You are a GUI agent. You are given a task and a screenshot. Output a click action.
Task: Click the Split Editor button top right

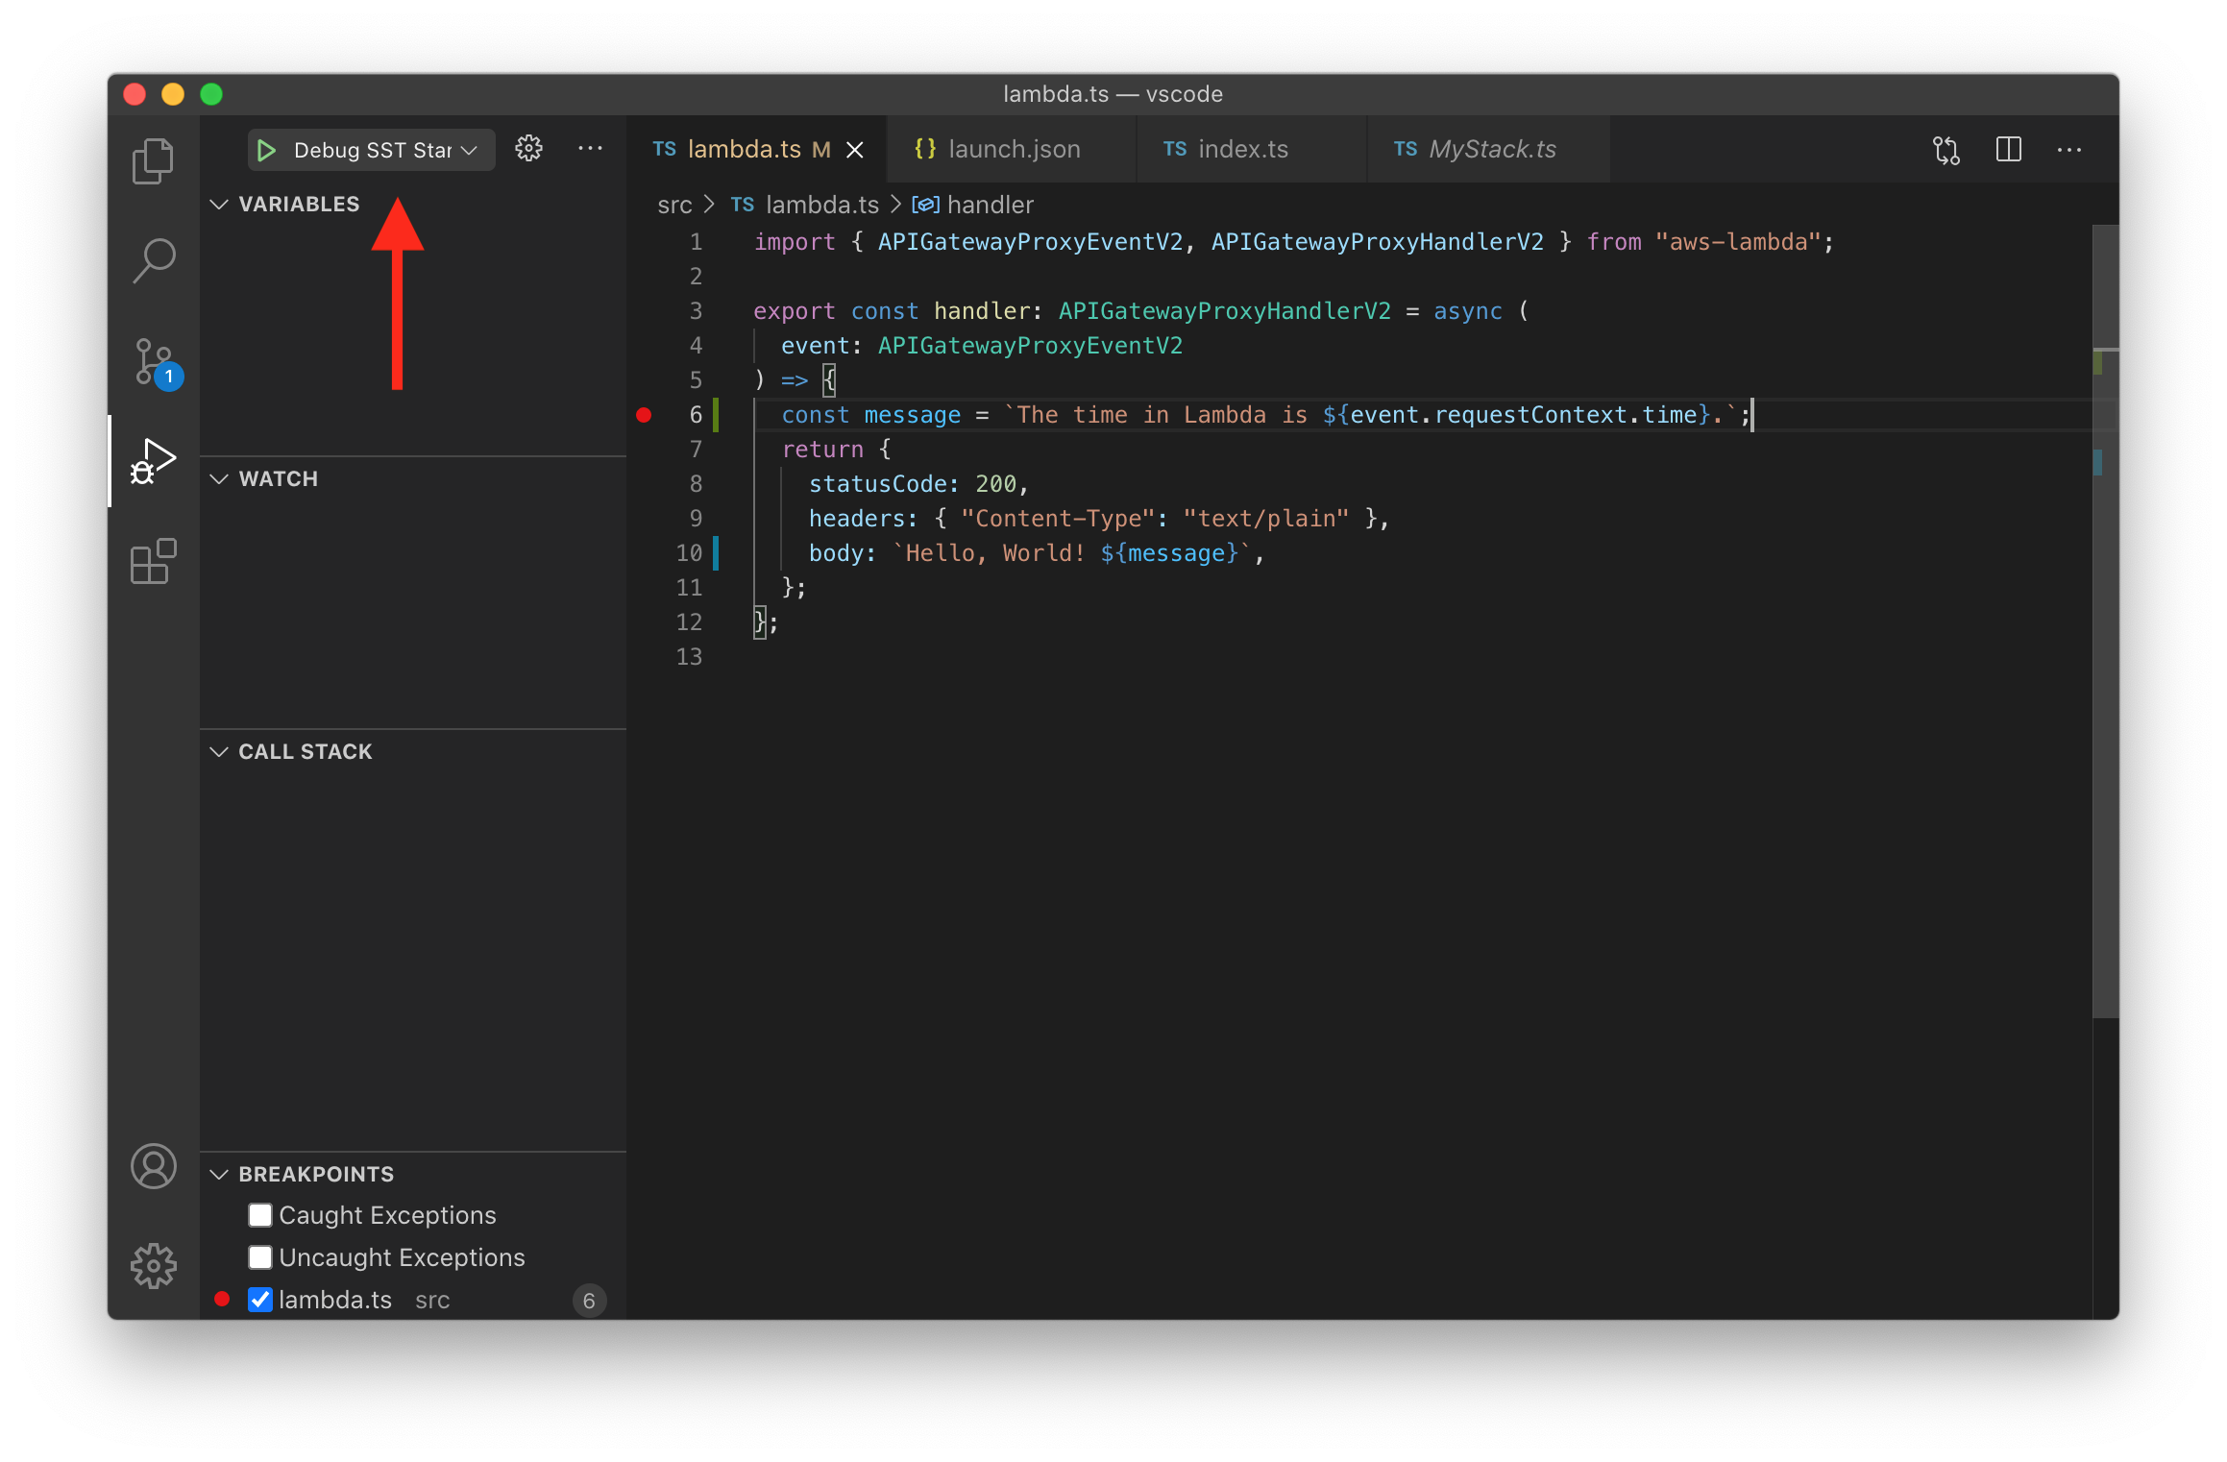pyautogui.click(x=2008, y=147)
